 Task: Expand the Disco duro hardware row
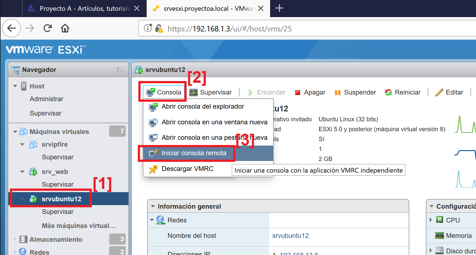431,251
